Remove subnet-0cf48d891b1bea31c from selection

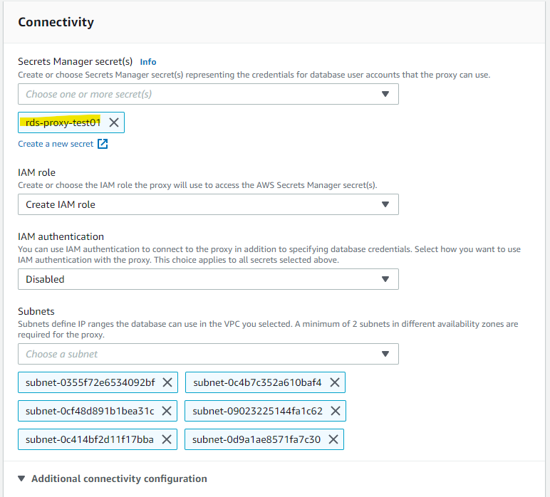[x=167, y=411]
